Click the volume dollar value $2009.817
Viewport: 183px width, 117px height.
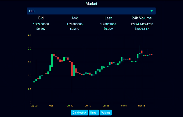pos(142,29)
